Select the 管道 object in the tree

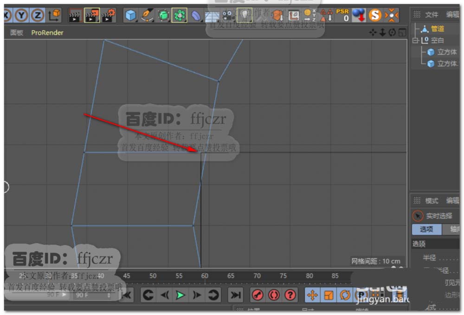point(438,29)
